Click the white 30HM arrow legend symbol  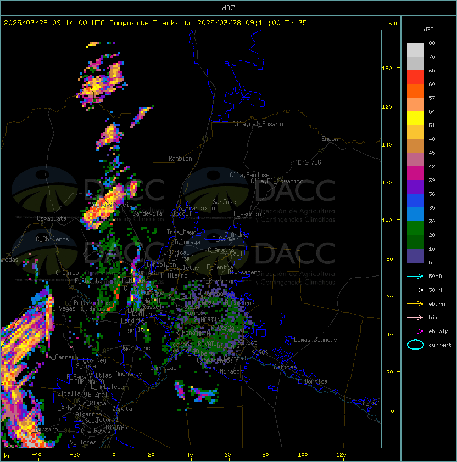(415, 290)
